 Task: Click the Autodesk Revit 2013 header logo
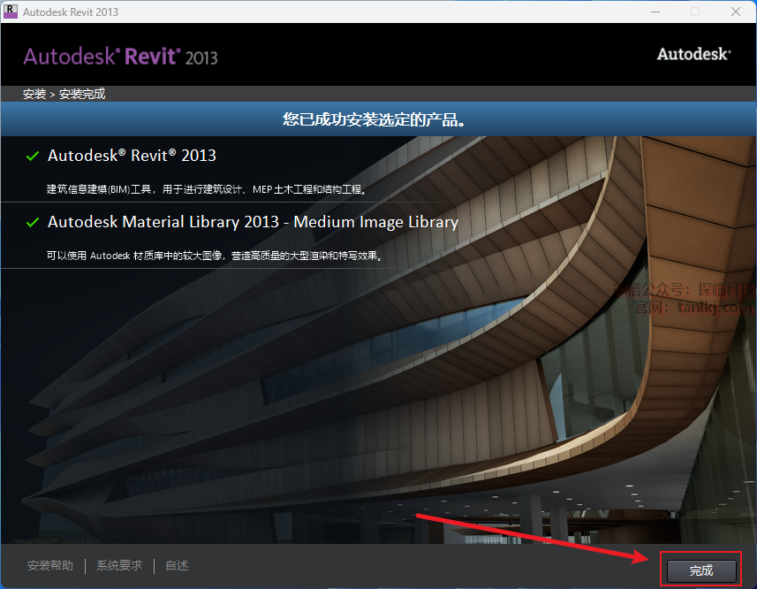pyautogui.click(x=121, y=57)
